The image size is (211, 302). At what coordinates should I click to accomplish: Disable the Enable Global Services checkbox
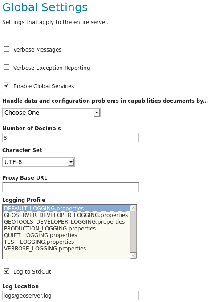pos(7,85)
